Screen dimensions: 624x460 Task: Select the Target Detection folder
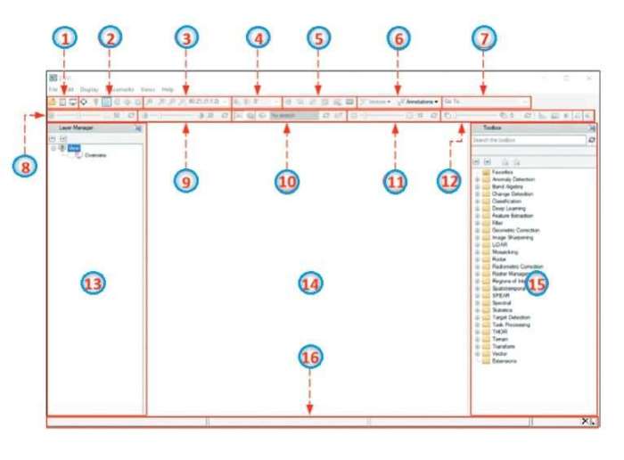[511, 317]
